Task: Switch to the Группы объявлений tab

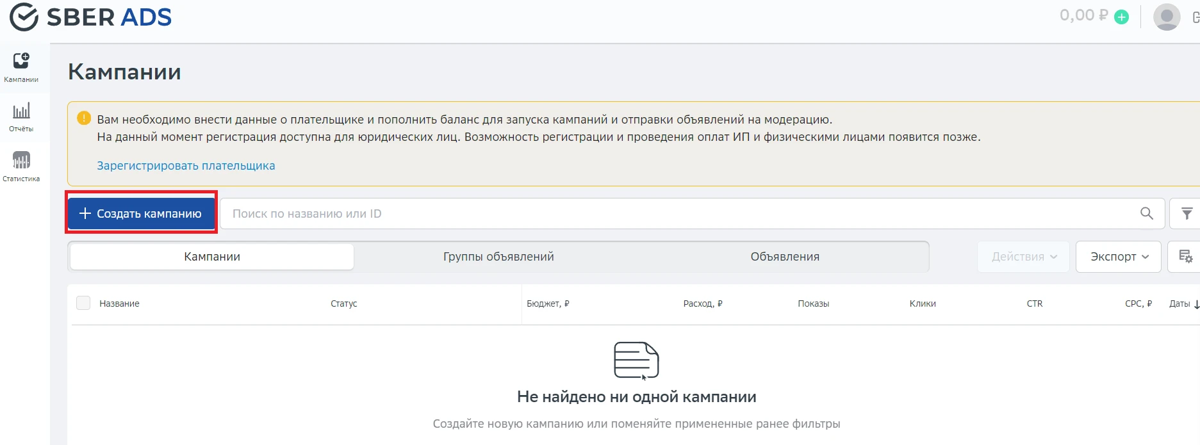Action: 498,256
